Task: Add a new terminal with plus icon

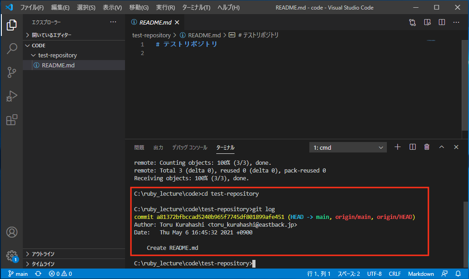Action: (397, 147)
